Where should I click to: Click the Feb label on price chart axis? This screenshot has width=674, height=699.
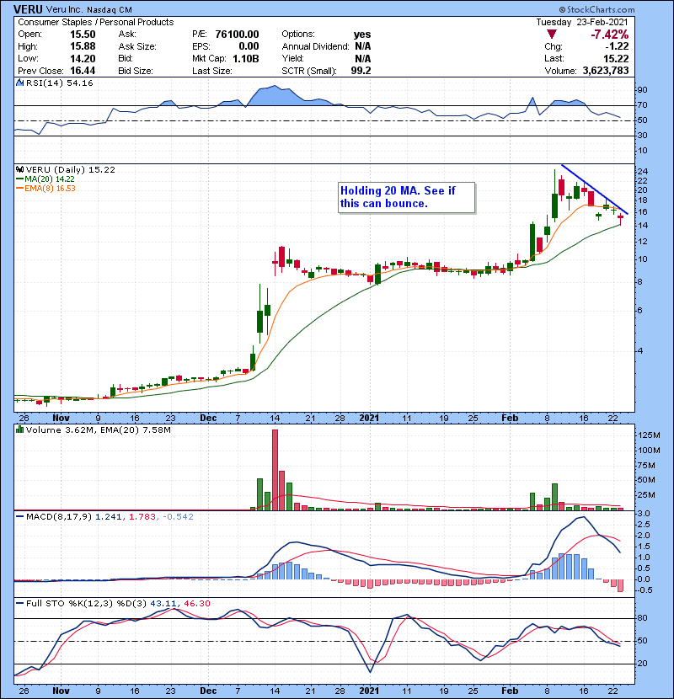point(510,418)
